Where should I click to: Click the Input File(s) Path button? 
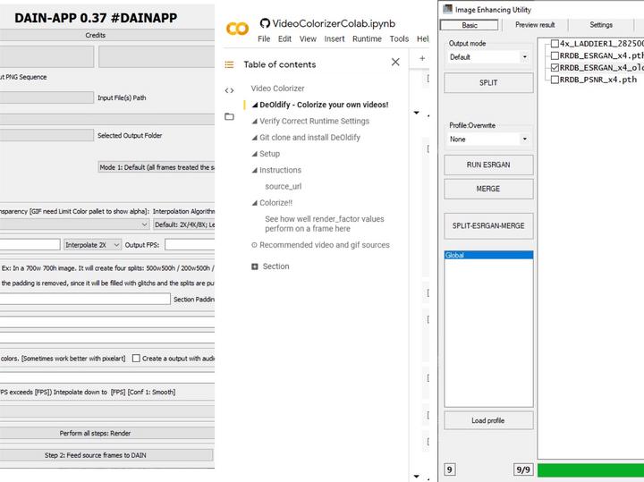pos(47,97)
